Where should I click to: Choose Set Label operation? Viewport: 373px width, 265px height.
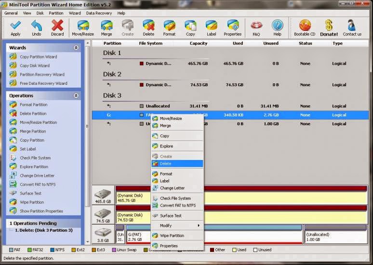pyautogui.click(x=28, y=149)
